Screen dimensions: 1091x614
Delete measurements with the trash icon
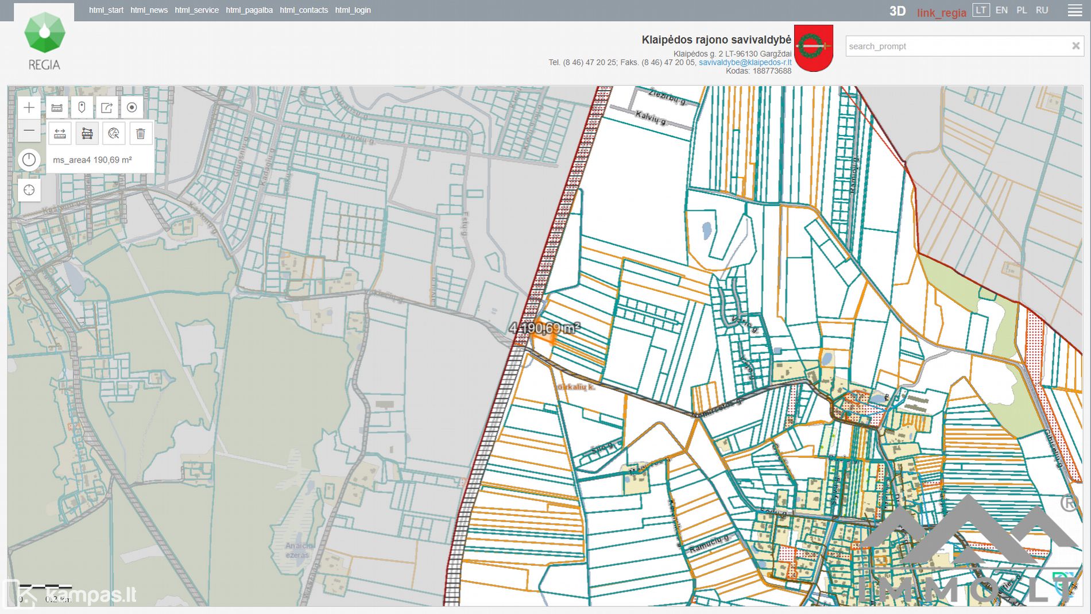pos(141,134)
